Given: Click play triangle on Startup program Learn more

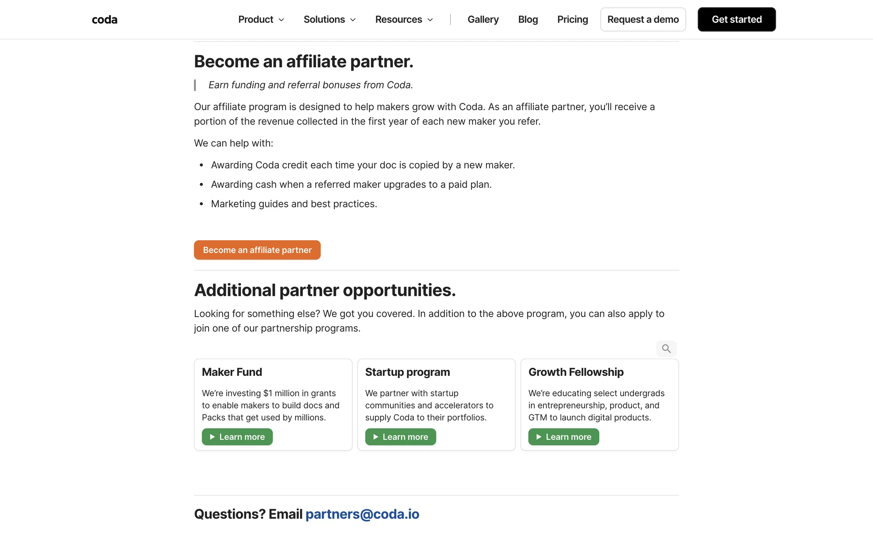Looking at the screenshot, I should [376, 437].
